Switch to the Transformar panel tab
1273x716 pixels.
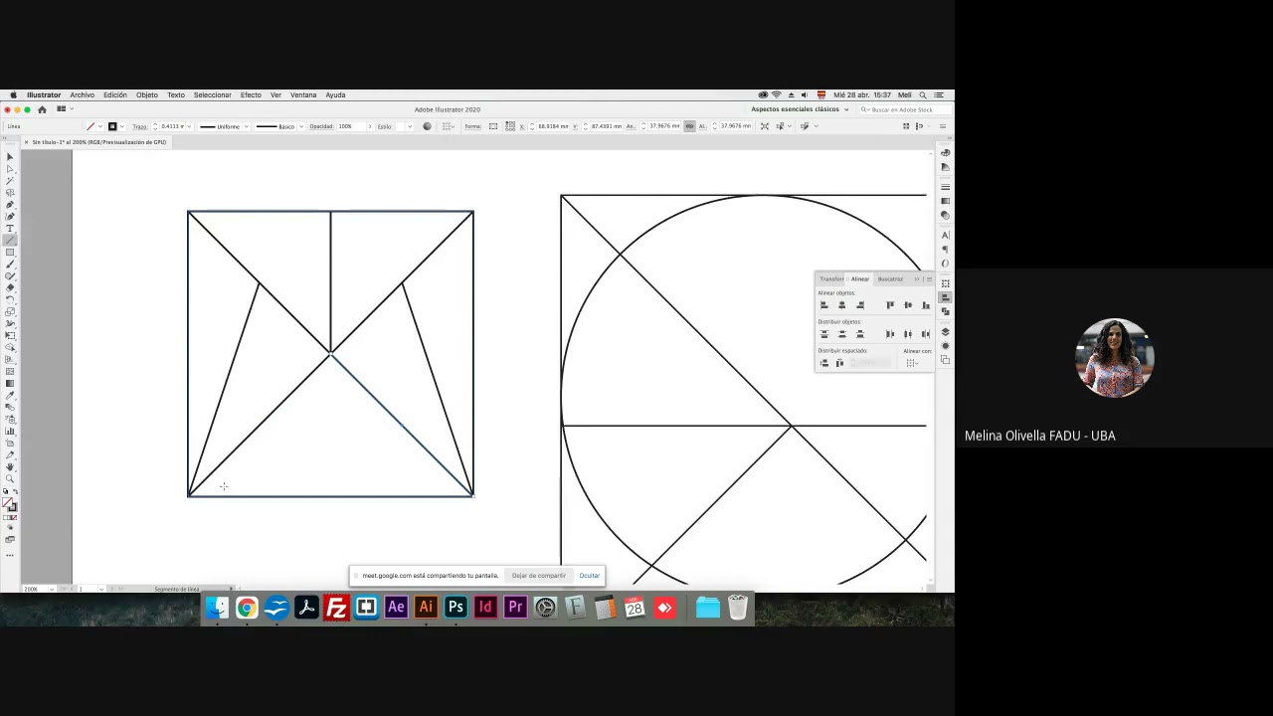click(831, 279)
